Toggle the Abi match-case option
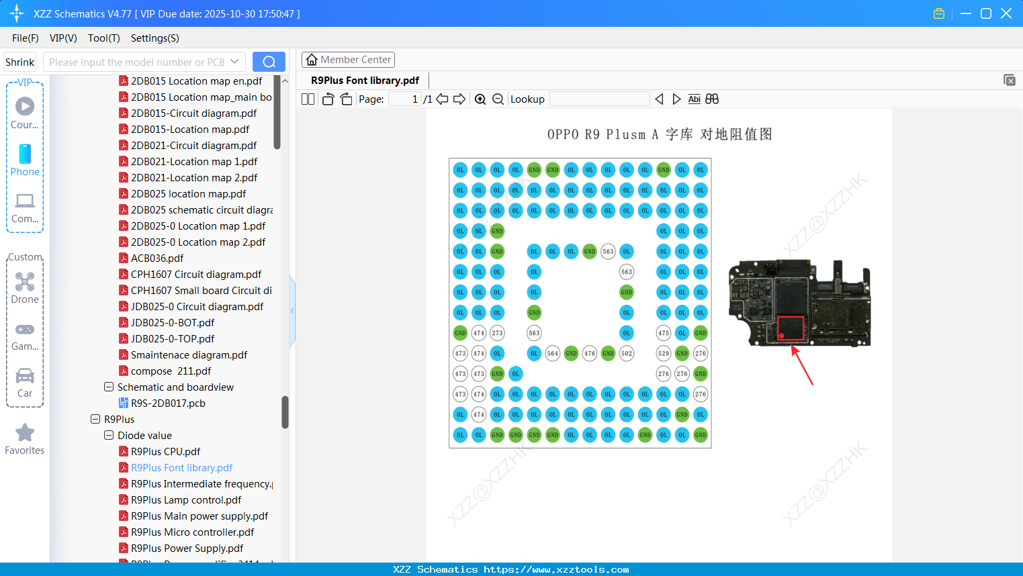The height and width of the screenshot is (576, 1023). click(x=695, y=99)
